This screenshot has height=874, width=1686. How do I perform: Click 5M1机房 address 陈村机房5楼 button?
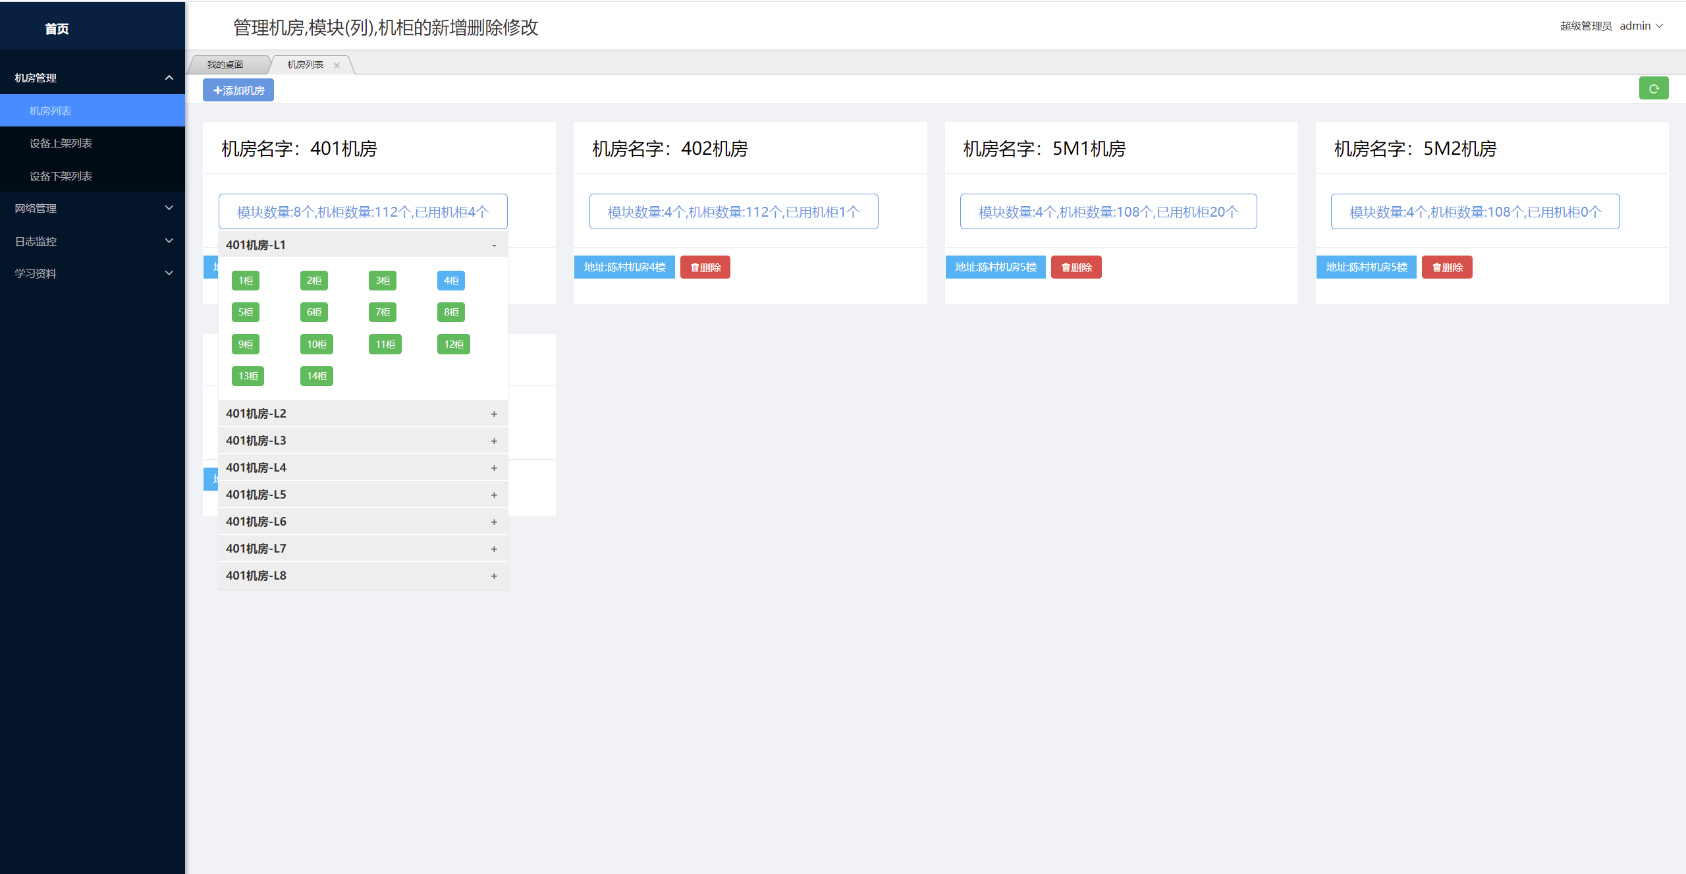pyautogui.click(x=996, y=267)
